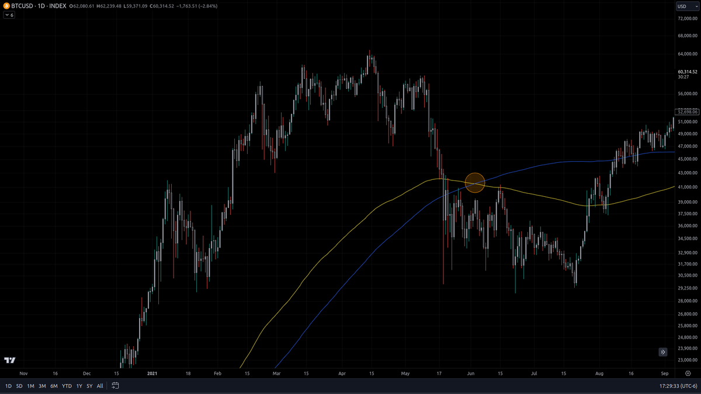Click the highlighted 52,698.06 price label
This screenshot has width=701, height=394.
tap(687, 111)
